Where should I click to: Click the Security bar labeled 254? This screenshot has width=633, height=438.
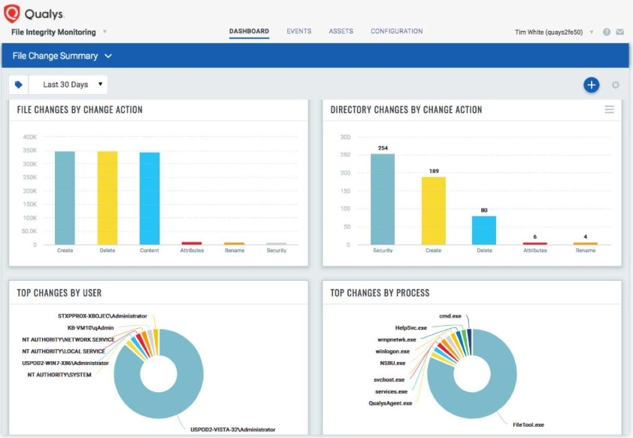coord(383,199)
